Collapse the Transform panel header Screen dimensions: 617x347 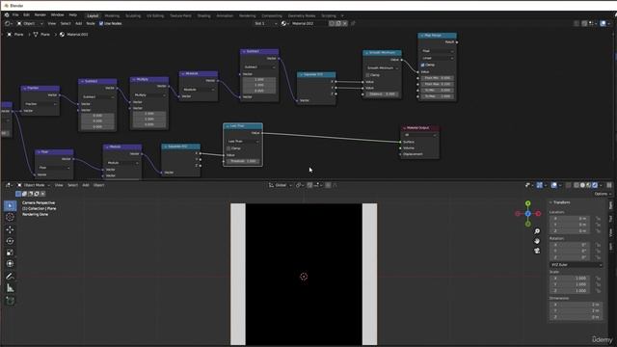[561, 202]
